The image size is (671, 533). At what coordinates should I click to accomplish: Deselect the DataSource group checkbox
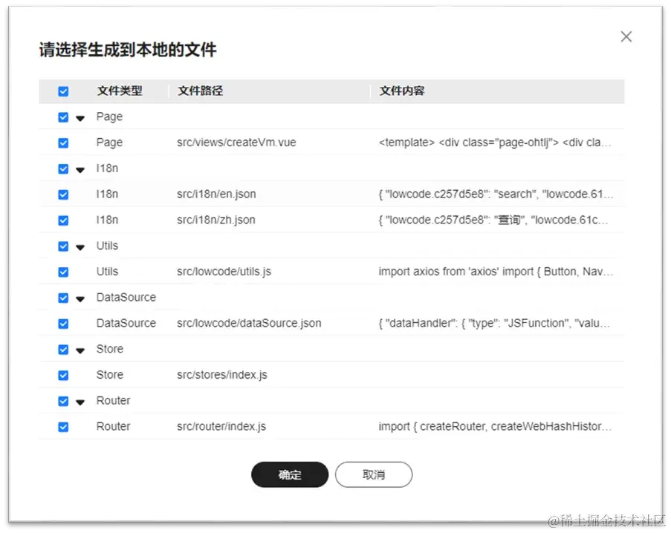pyautogui.click(x=63, y=298)
